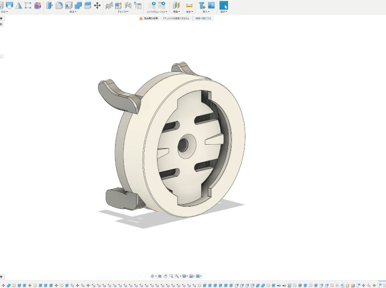Screen dimensions: 386x288
Task: Click the 編集可能にする link
Action: 203,18
